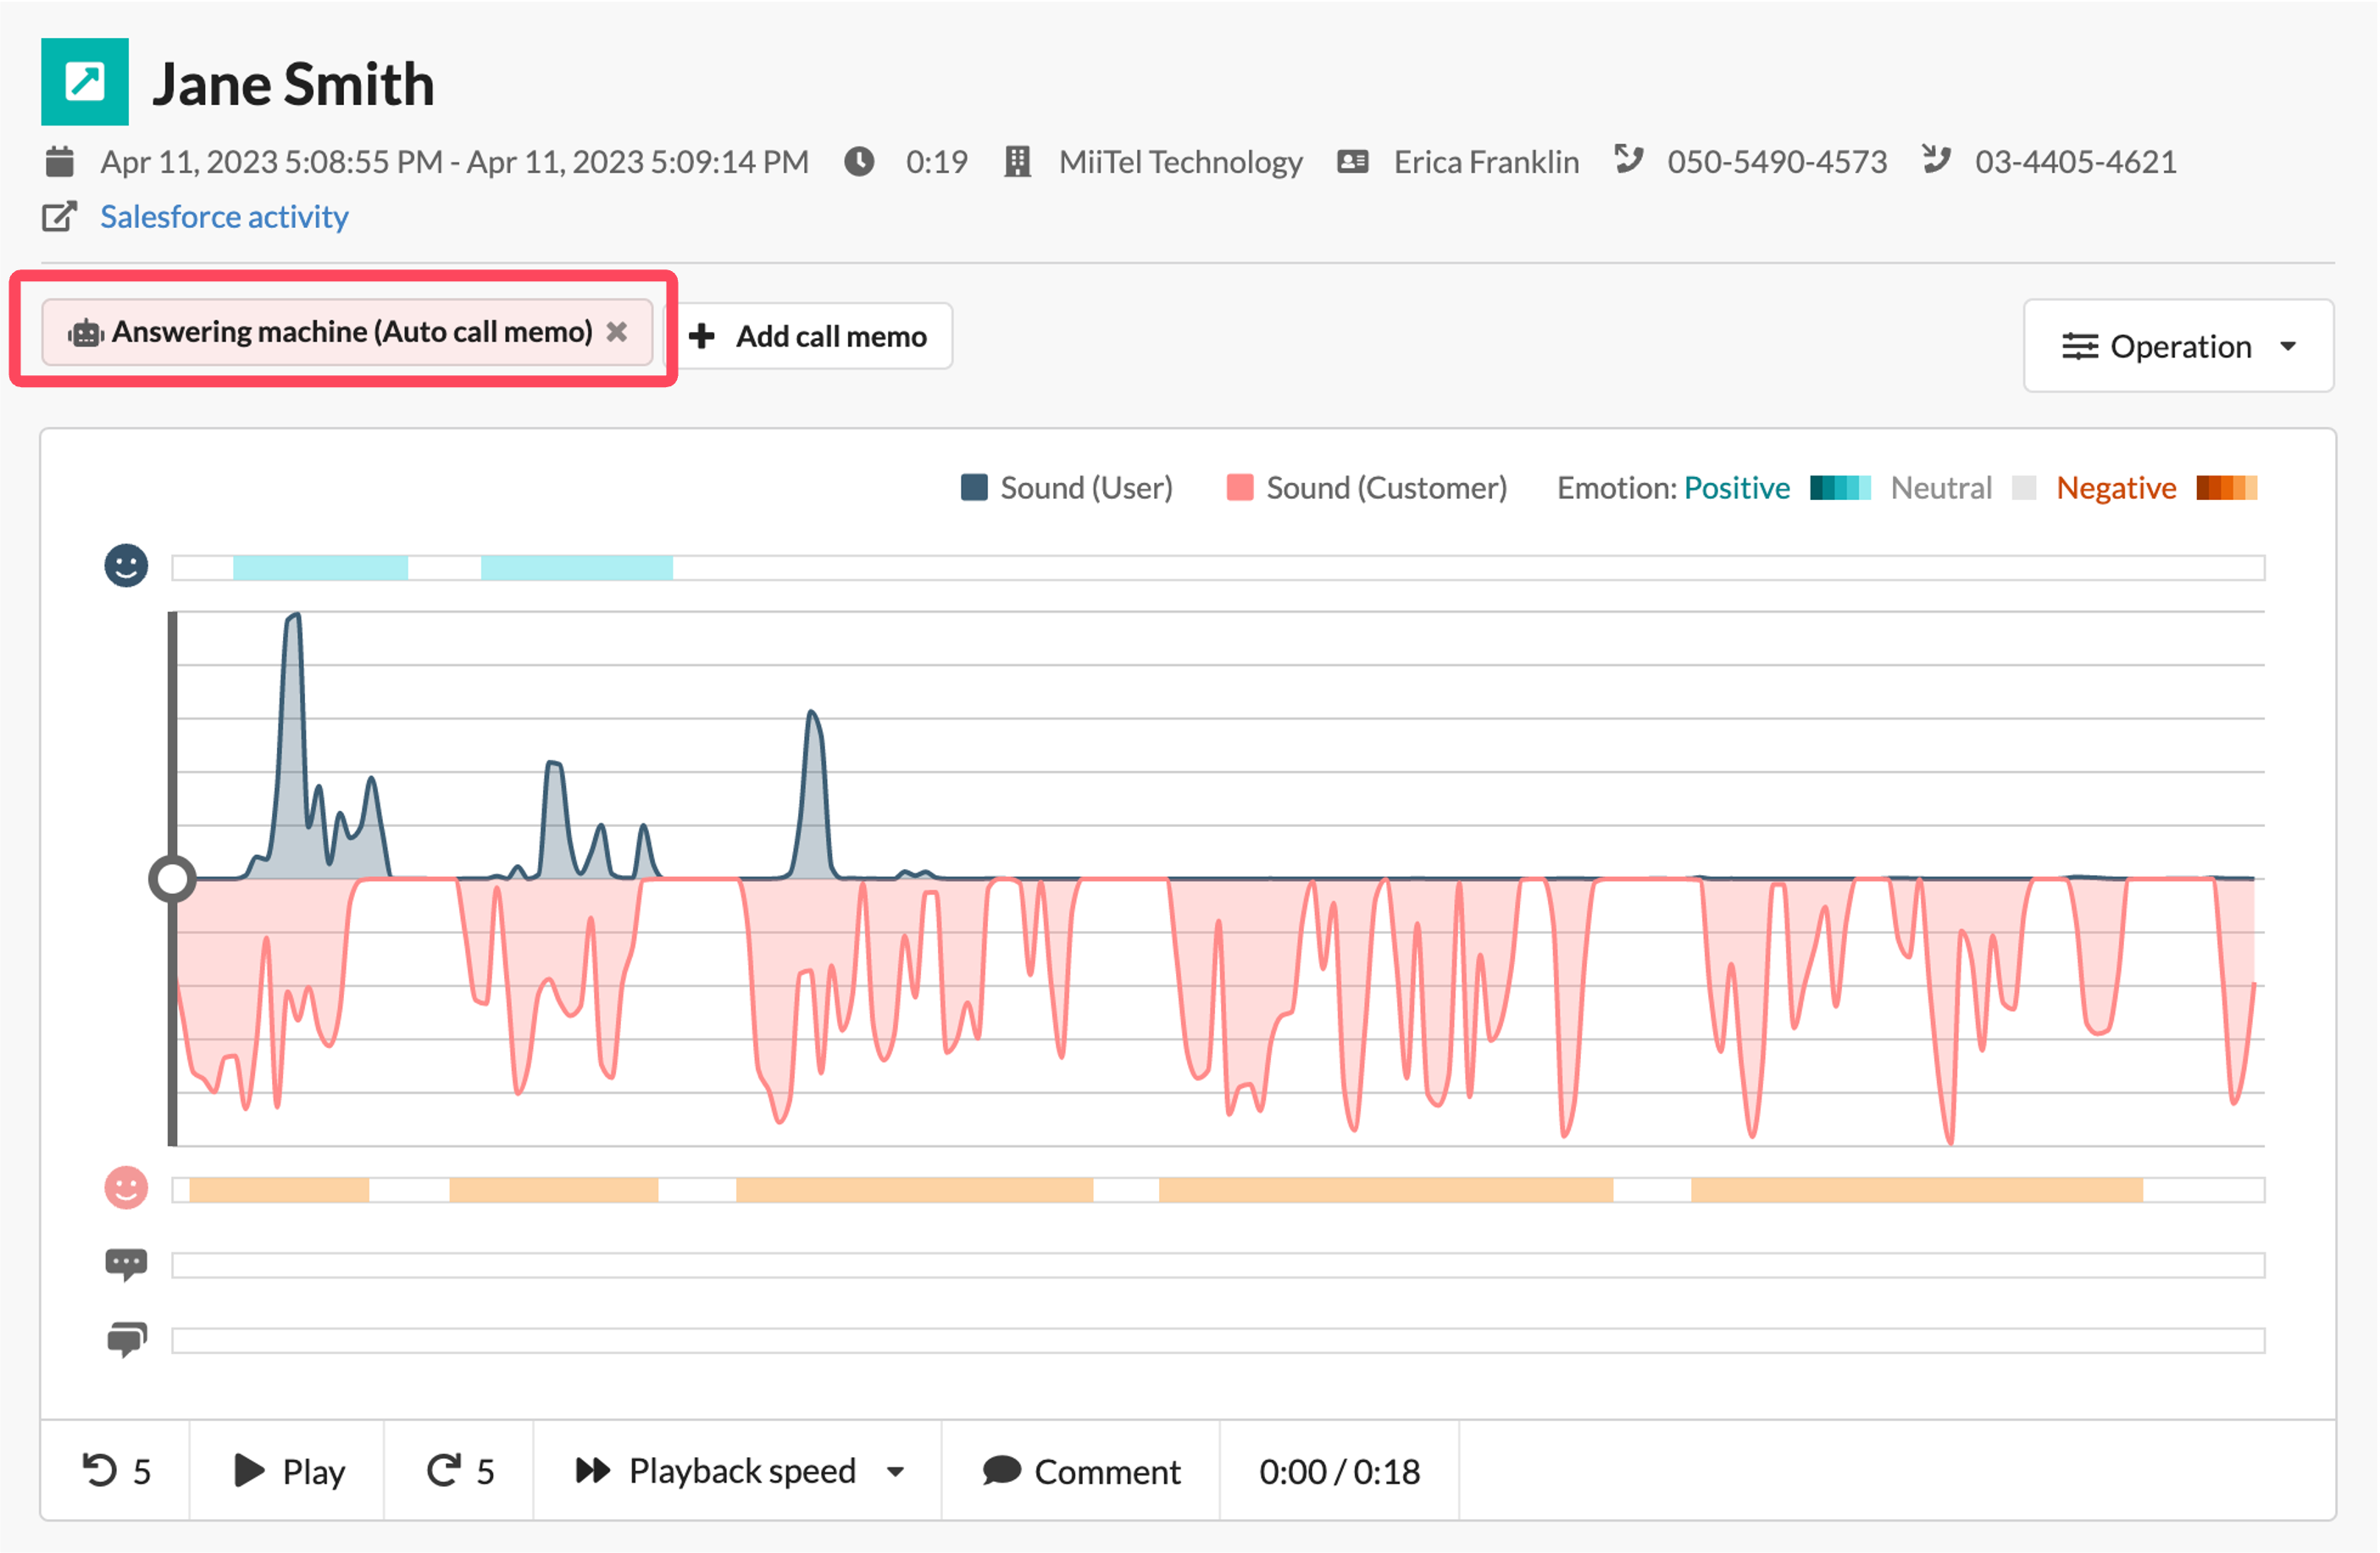Click the green outgoing call icon
Image resolution: width=2380 pixels, height=1553 pixels.
point(85,82)
